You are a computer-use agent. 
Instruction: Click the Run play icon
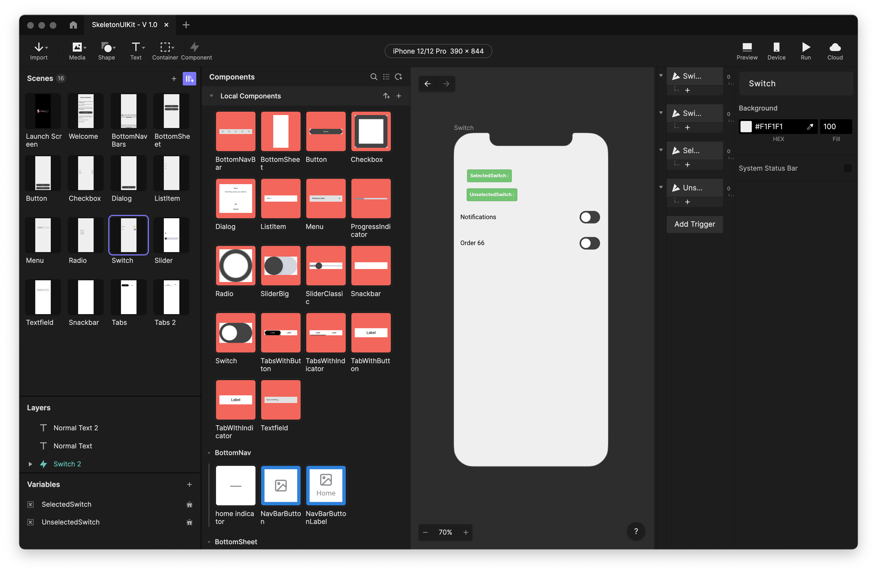[805, 47]
